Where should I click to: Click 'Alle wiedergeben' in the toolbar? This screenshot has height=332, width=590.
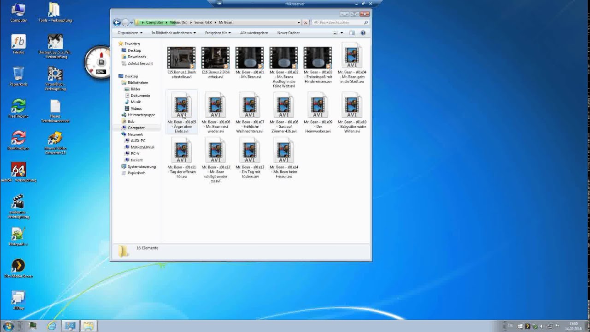[x=254, y=33]
